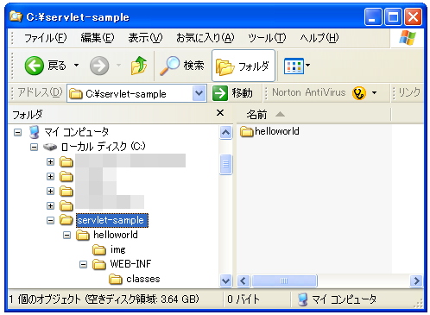Open the address bar dropdown
Viewport: 430px width, 315px height.
click(x=199, y=93)
